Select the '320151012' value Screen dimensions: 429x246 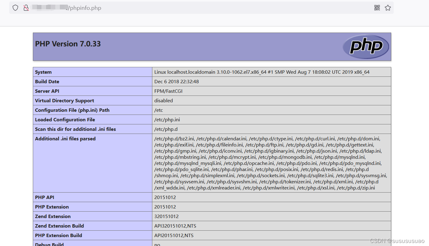pos(166,217)
